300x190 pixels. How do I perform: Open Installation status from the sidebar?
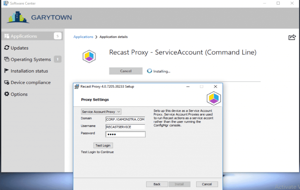[x=7, y=71]
